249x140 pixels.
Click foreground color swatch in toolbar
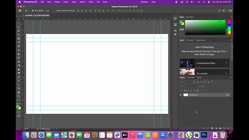[18, 107]
